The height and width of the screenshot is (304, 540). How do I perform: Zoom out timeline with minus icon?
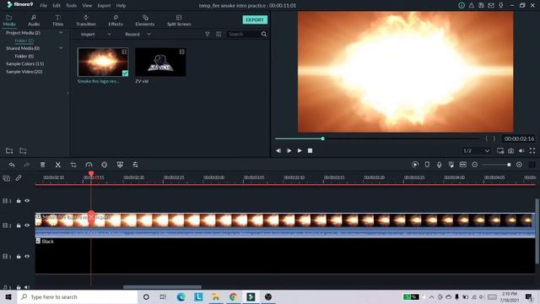[474, 165]
